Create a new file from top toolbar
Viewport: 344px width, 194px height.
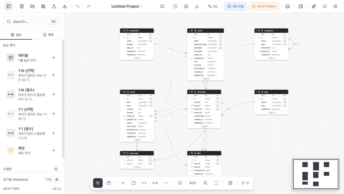(x=22, y=6)
